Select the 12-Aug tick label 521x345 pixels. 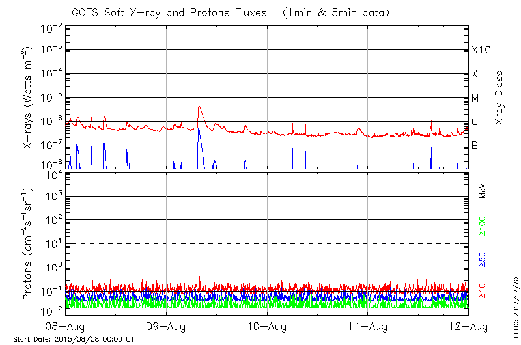468,325
